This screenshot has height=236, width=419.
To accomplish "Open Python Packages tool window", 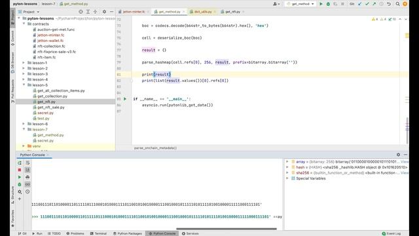I will pos(128,233).
